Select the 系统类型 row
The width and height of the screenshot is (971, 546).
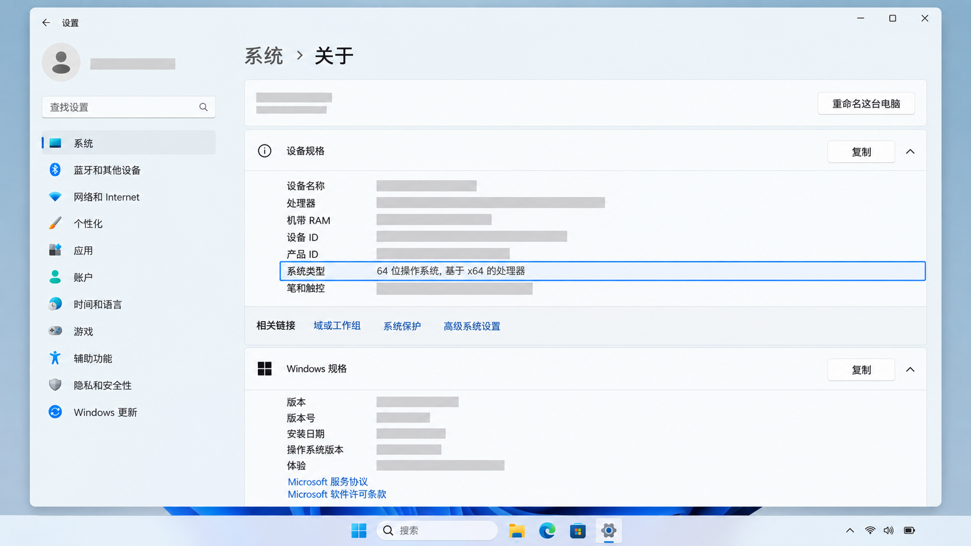pyautogui.click(x=603, y=271)
